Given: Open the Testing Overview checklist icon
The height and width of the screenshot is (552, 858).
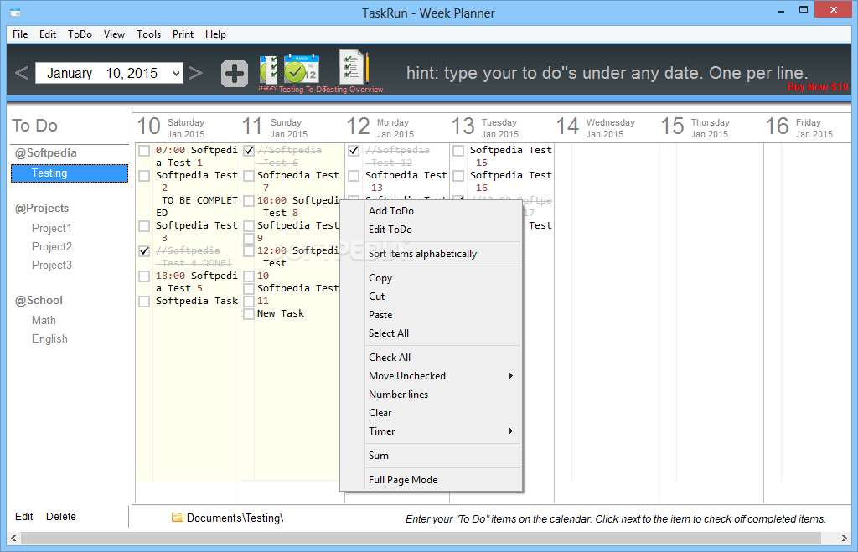Looking at the screenshot, I should tap(353, 67).
